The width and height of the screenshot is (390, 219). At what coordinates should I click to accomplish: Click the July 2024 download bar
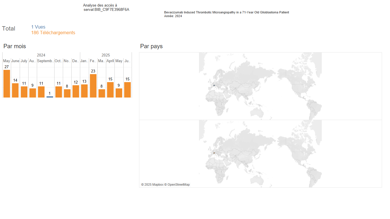click(24, 92)
